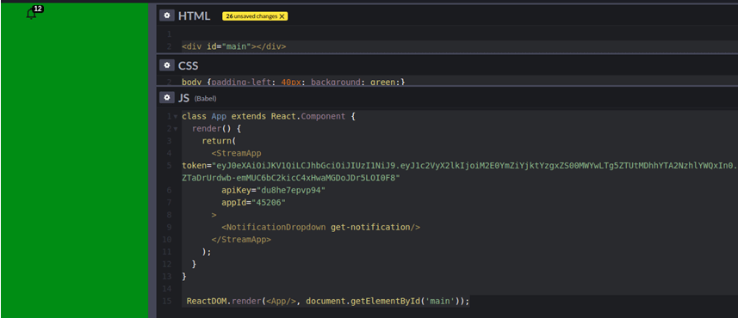
Task: Select the JS panel title
Action: 183,98
